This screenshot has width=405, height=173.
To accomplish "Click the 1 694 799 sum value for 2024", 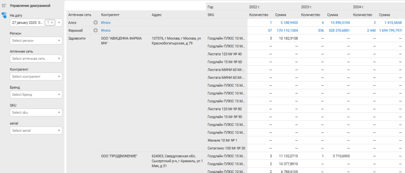I will [390, 30].
